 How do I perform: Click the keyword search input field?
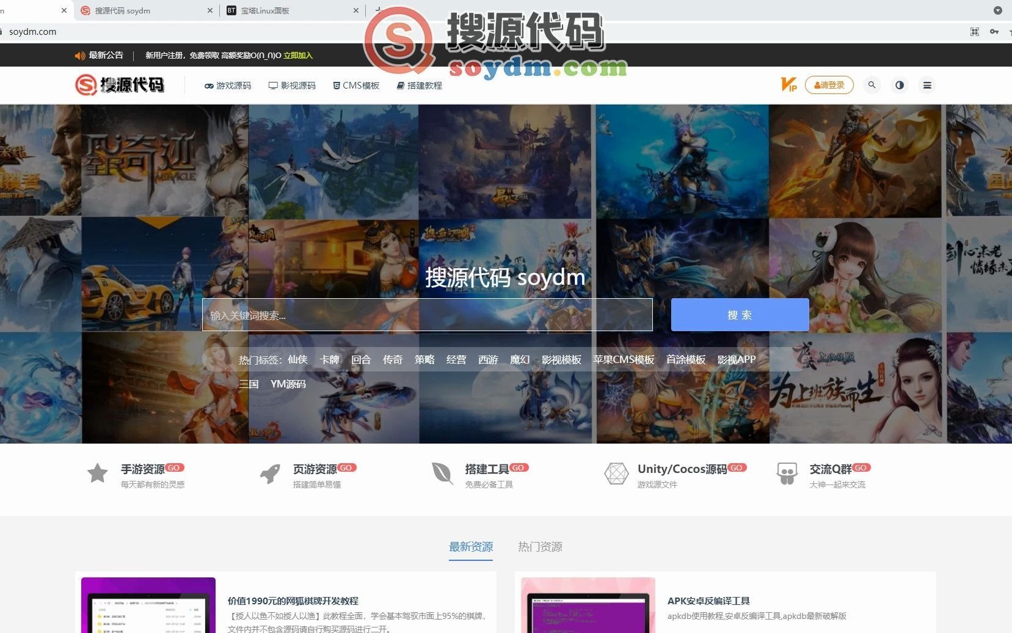[428, 315]
